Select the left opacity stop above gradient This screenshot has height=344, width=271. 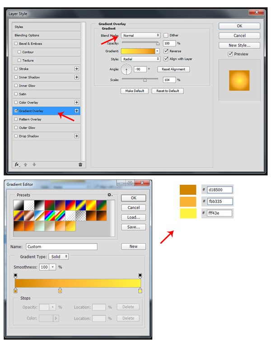tap(15, 276)
